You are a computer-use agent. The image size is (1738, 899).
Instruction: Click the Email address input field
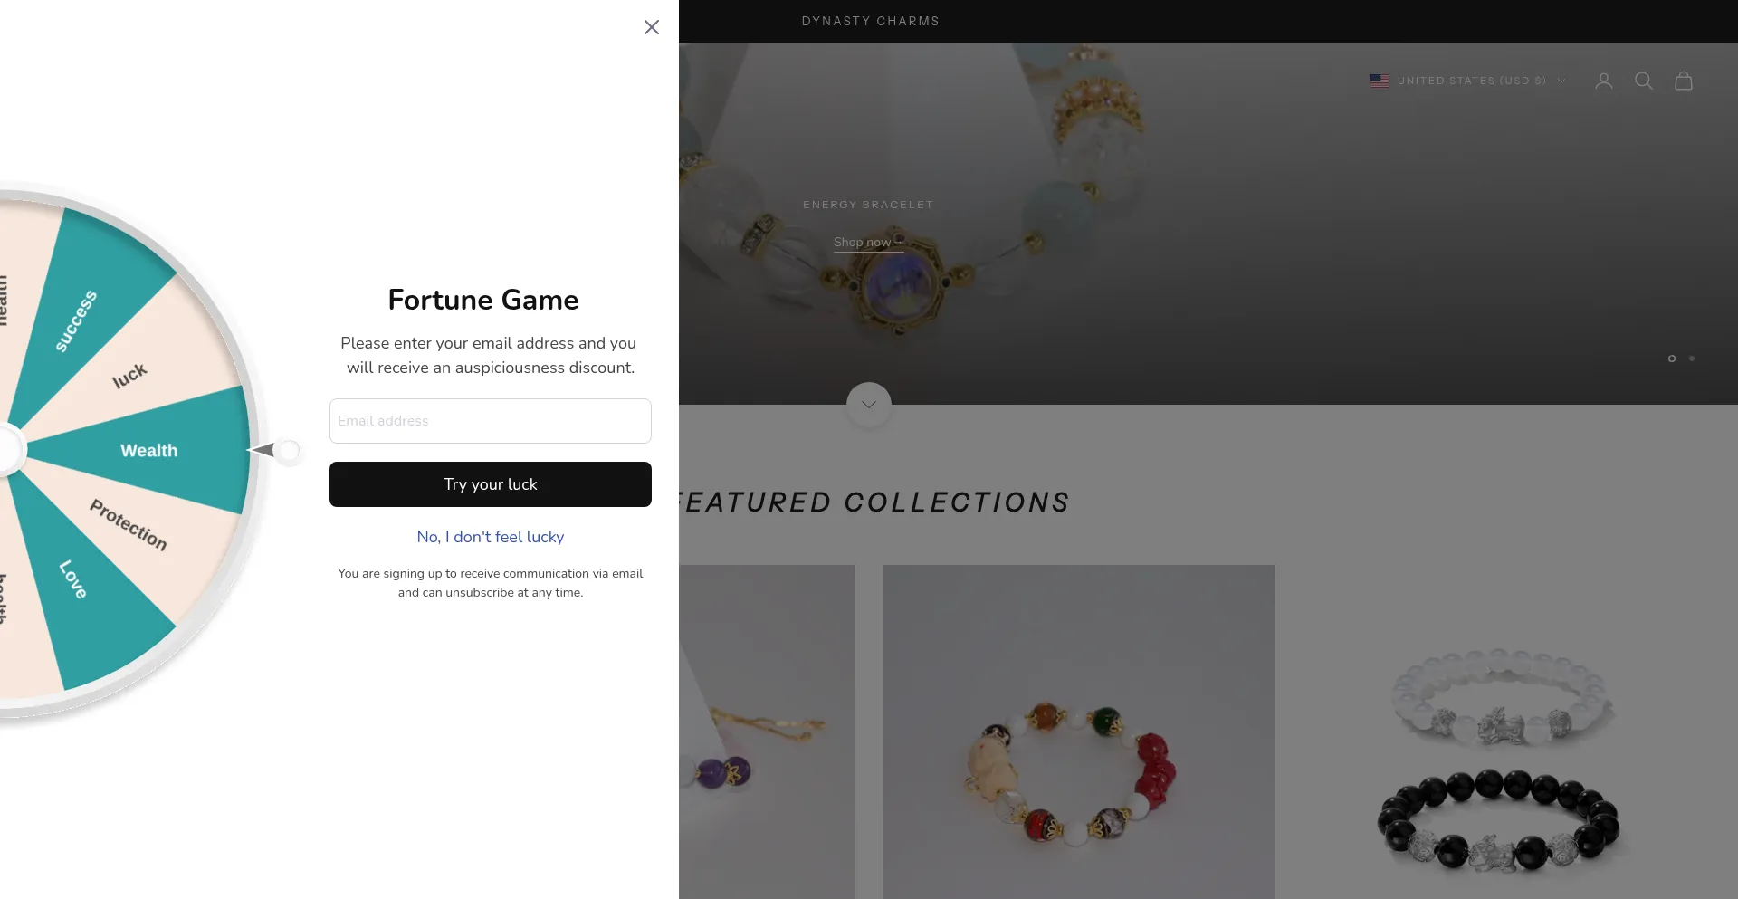coord(490,421)
